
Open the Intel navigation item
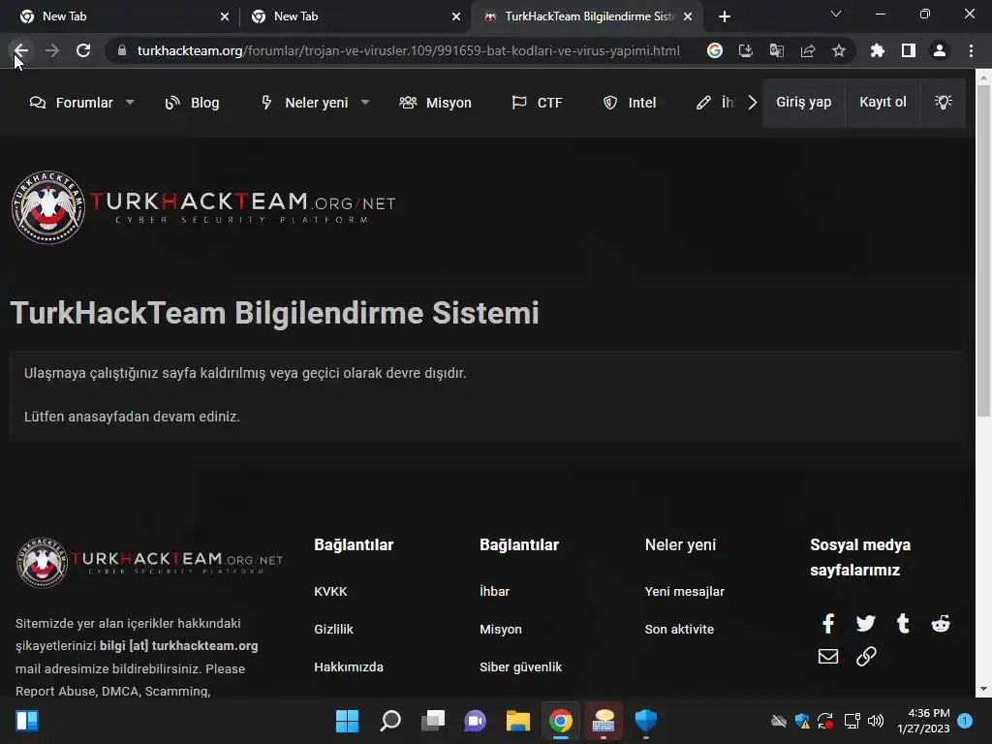[629, 103]
